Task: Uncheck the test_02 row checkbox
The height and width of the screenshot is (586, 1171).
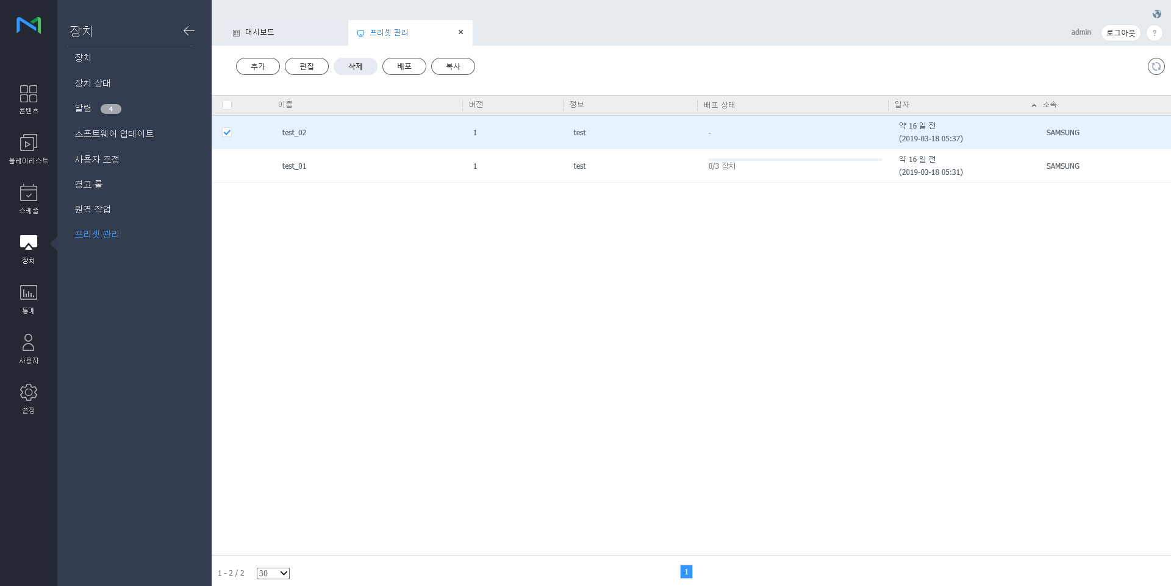Action: (227, 132)
